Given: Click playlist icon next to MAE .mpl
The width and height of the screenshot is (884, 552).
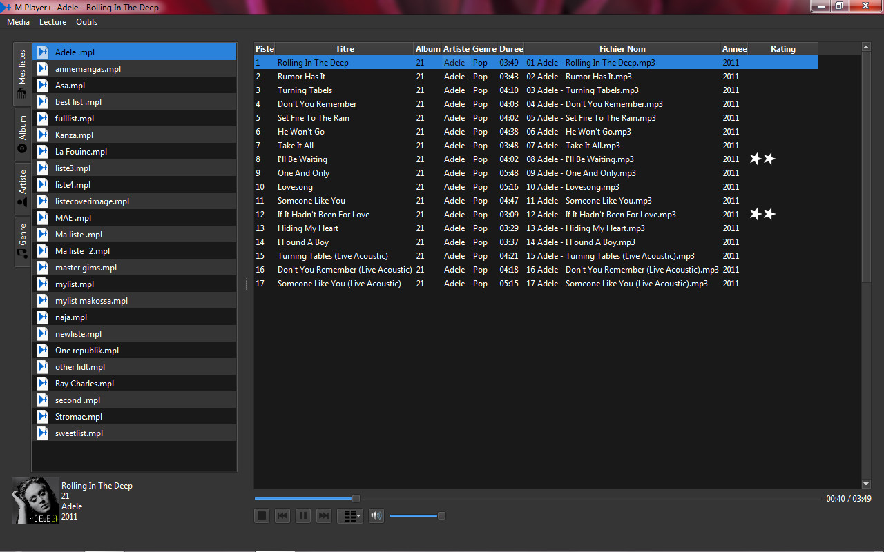Looking at the screenshot, I should pyautogui.click(x=42, y=217).
